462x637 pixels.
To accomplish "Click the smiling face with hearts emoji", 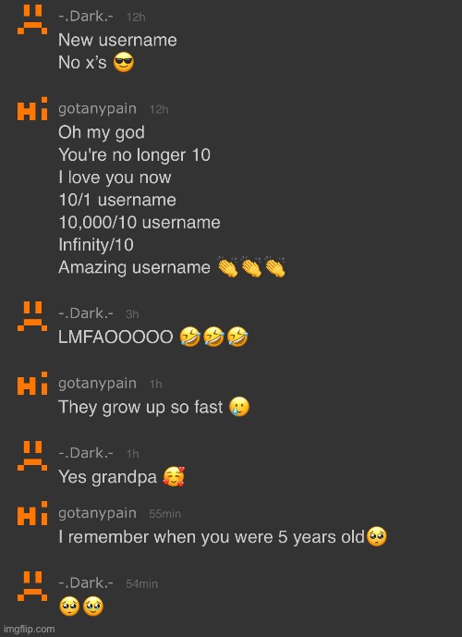I will click(x=174, y=476).
